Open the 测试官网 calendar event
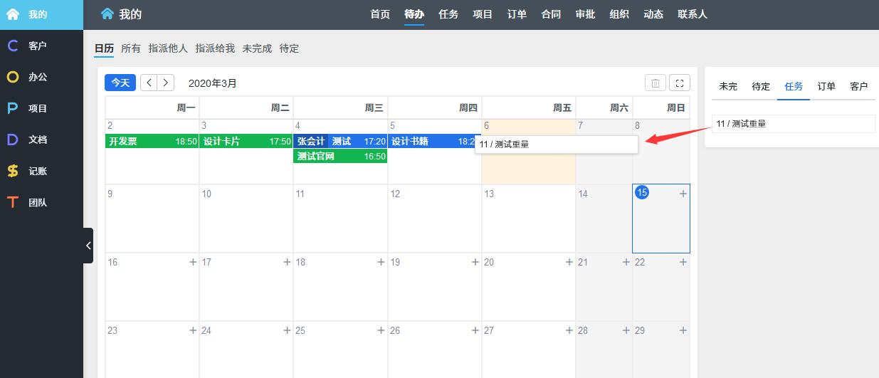Screen dimensions: 879x378 coord(340,156)
